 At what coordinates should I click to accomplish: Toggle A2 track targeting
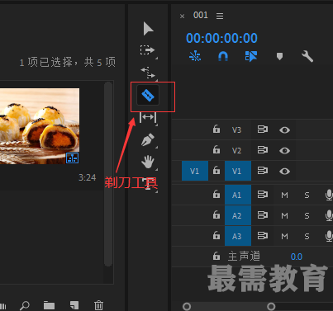pos(238,215)
